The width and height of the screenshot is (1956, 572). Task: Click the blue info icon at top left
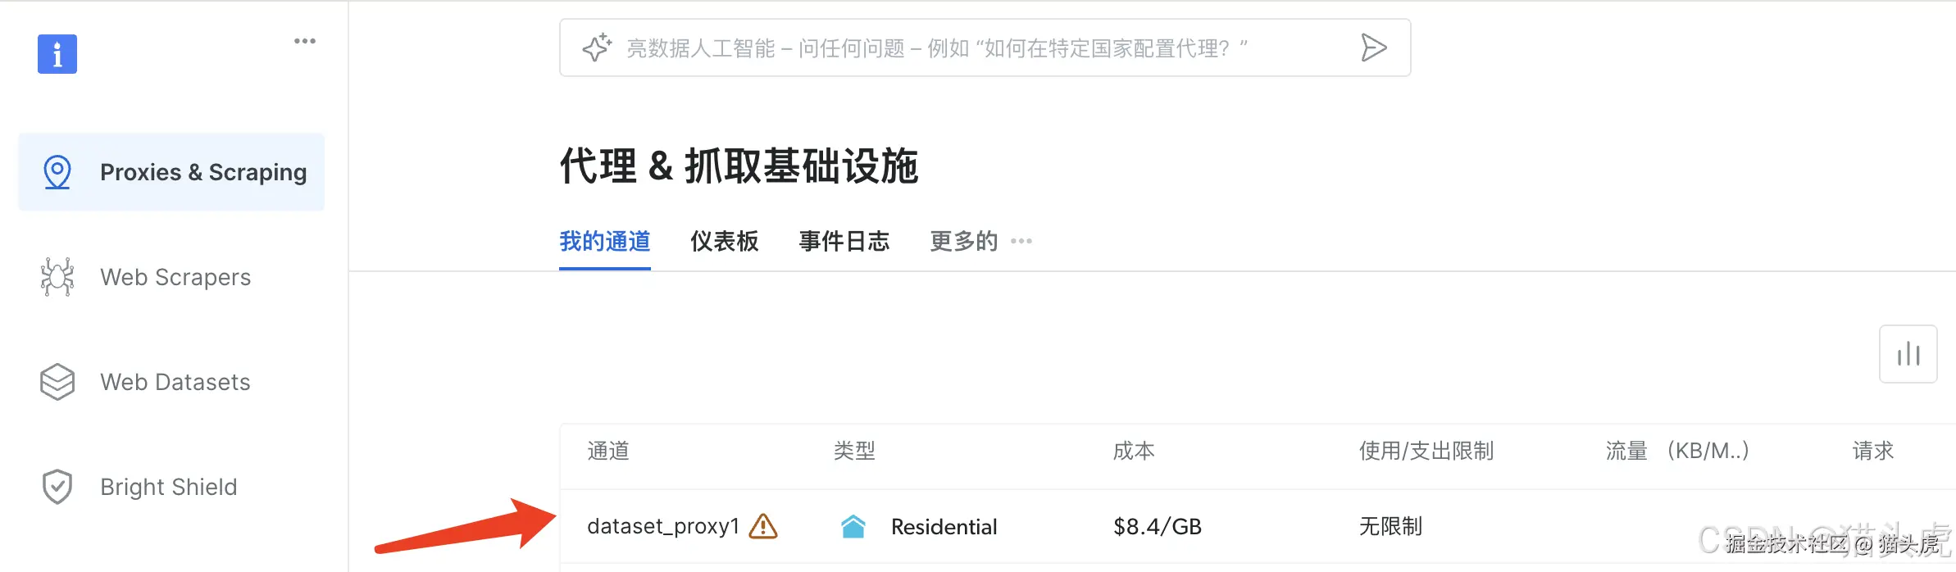tap(57, 53)
